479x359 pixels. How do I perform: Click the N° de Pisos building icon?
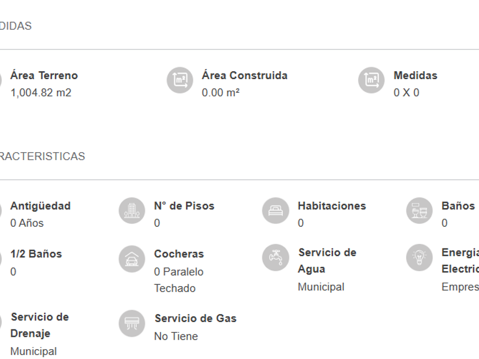tap(132, 211)
